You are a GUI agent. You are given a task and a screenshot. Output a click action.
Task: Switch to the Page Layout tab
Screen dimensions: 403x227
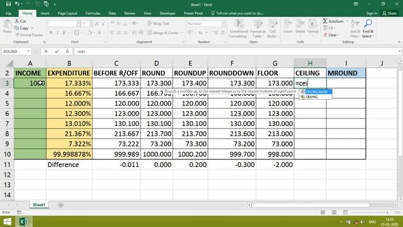point(67,13)
